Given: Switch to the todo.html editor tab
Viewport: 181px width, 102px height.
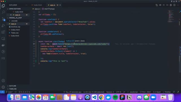Looking at the screenshot, I should [x=38, y=5].
